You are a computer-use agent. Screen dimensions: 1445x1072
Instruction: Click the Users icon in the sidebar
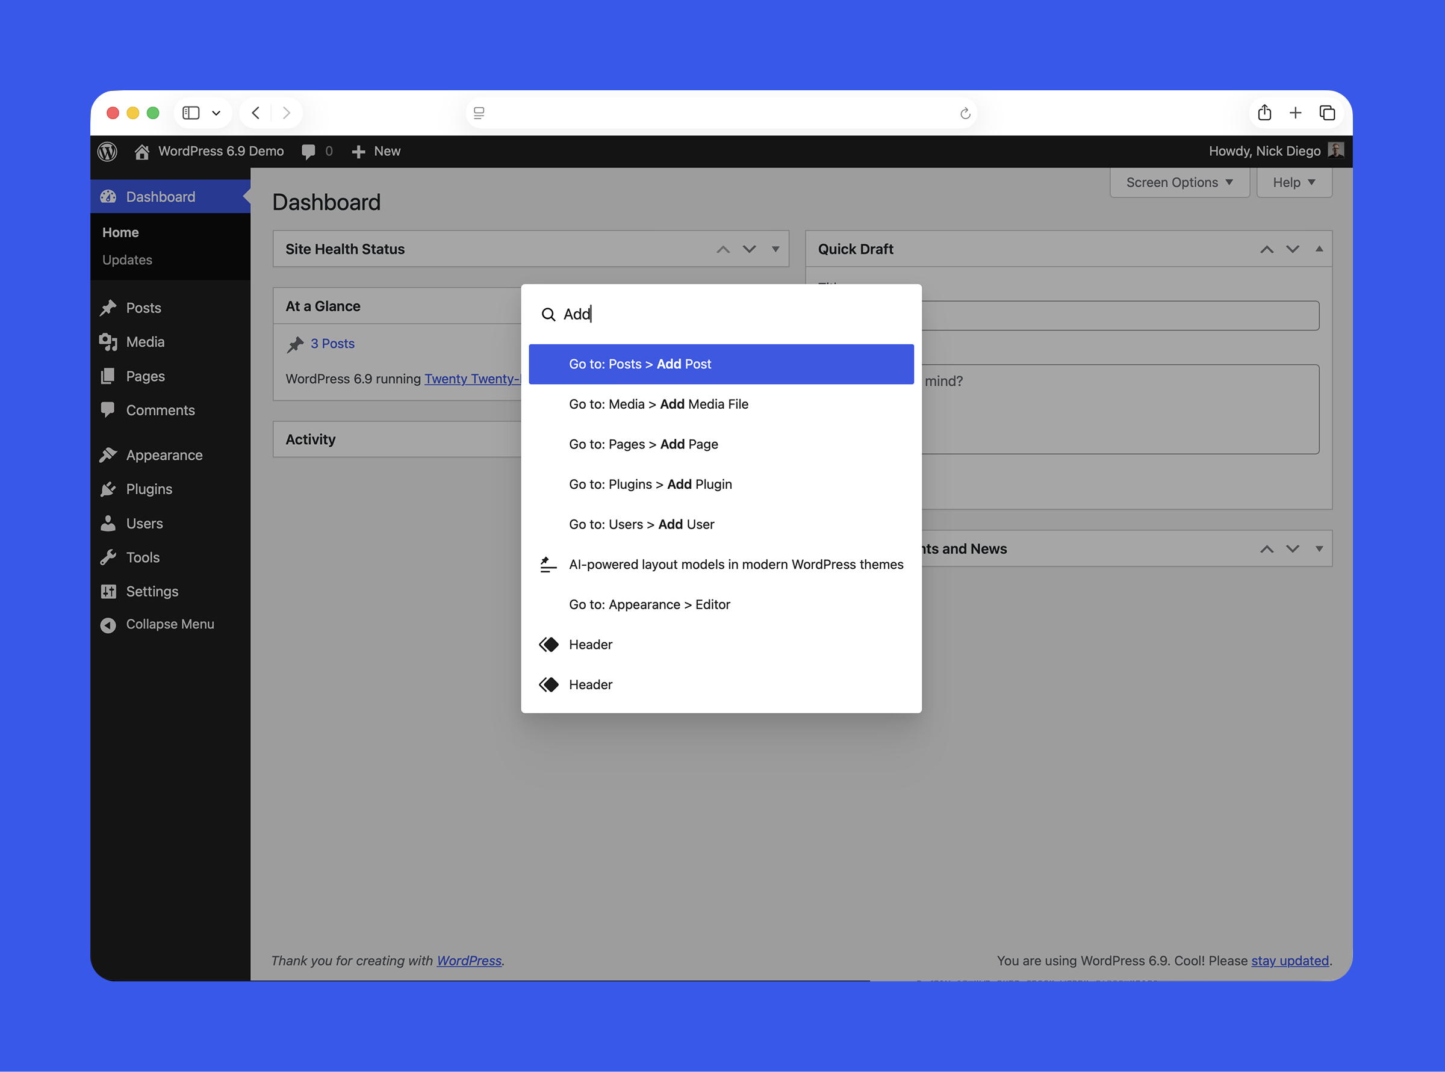[108, 523]
